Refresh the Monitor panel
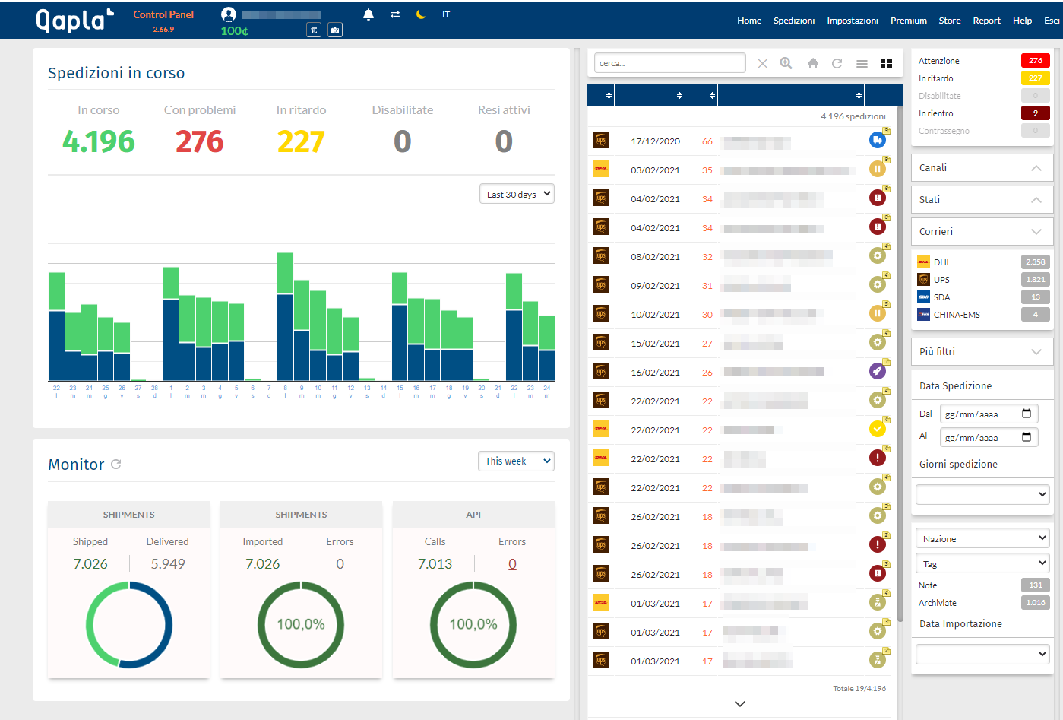Viewport: 1063px width, 720px height. [x=116, y=464]
